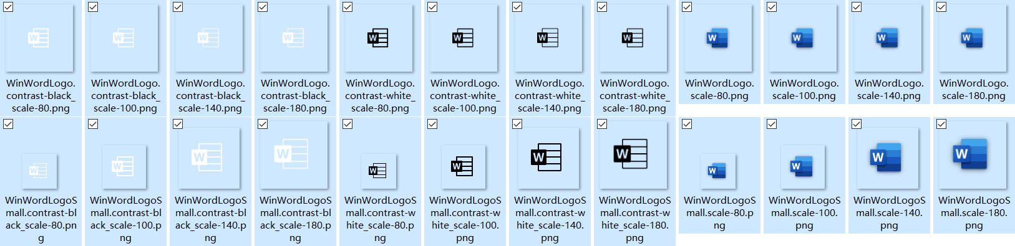Select WinWordLogo.contrast-black_scale-100.png thumbnail icon
The width and height of the screenshot is (1015, 246).
(x=124, y=39)
